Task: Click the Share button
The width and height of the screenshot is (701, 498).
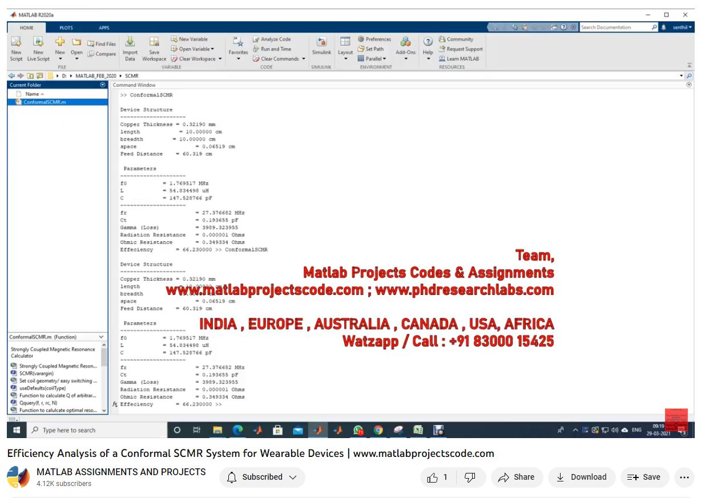Action: click(516, 477)
